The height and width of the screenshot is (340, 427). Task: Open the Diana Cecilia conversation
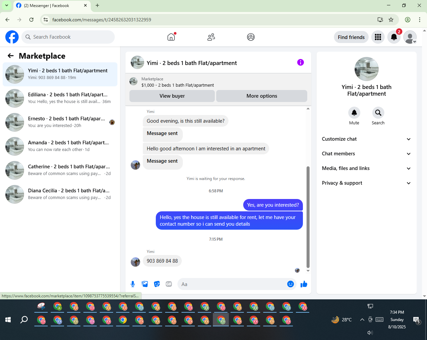point(60,194)
